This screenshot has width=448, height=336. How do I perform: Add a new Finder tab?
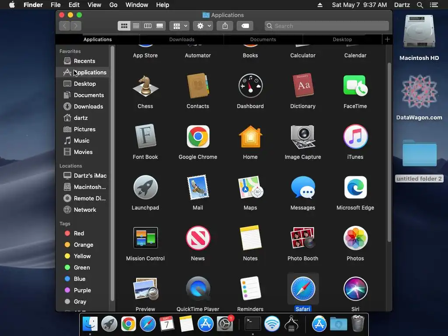[387, 39]
